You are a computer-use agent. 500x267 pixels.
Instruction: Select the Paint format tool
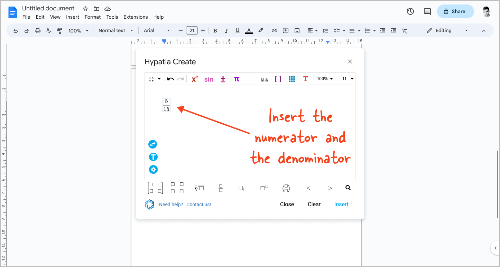tap(59, 31)
